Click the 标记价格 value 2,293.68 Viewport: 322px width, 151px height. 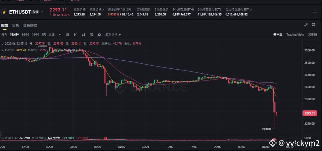(79, 15)
